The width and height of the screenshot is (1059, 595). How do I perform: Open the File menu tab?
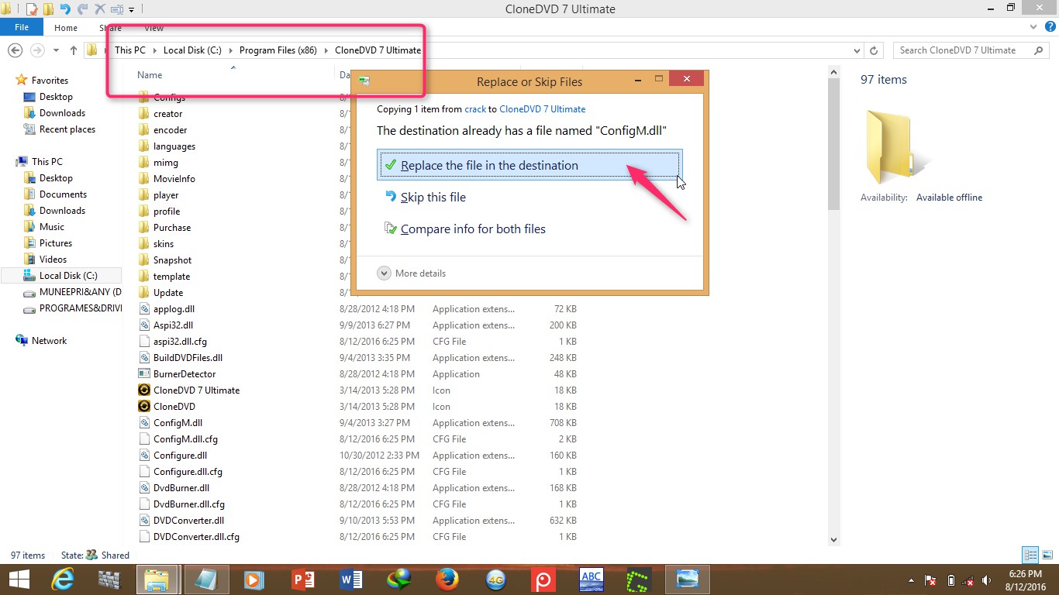coord(22,27)
